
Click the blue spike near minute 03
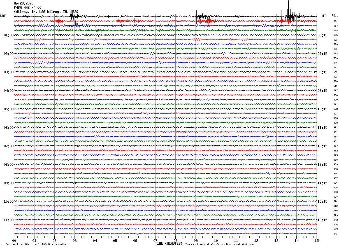(x=75, y=25)
